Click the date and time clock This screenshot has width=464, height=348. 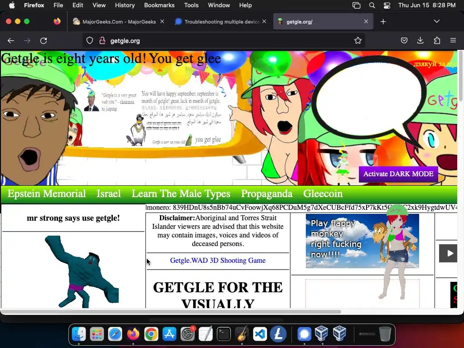427,5
